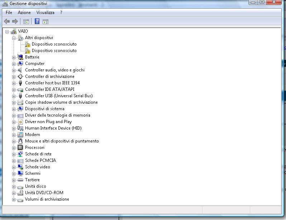Open the blue question mark Help icon
The height and width of the screenshot is (220, 286).
click(x=37, y=22)
